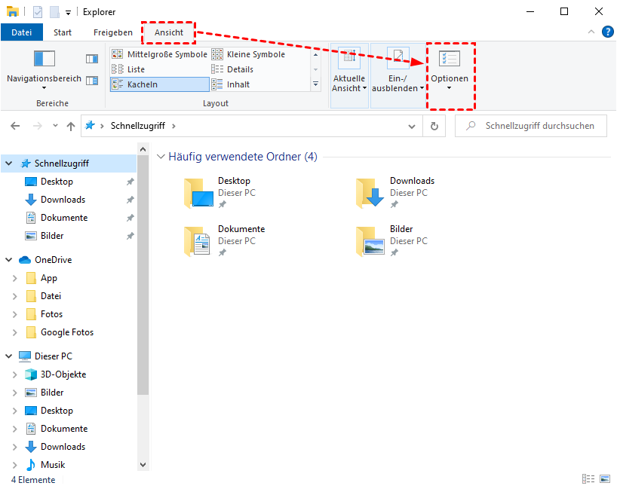Collapse Häufig verwendete Ordner group
This screenshot has width=617, height=489.
pyautogui.click(x=161, y=157)
